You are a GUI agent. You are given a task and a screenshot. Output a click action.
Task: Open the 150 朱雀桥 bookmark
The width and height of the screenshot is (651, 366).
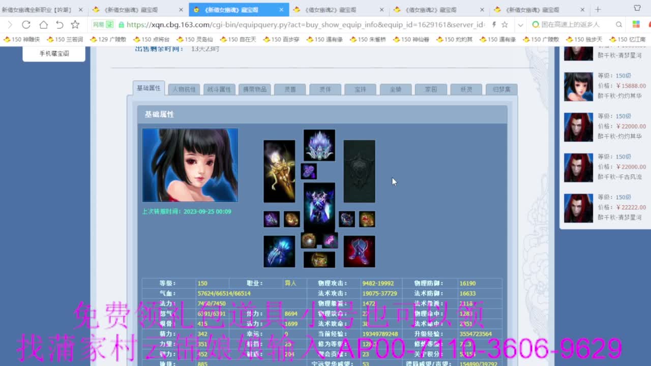(x=367, y=39)
